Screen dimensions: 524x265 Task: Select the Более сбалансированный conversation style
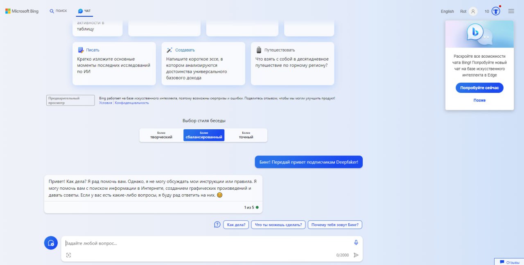click(204, 135)
